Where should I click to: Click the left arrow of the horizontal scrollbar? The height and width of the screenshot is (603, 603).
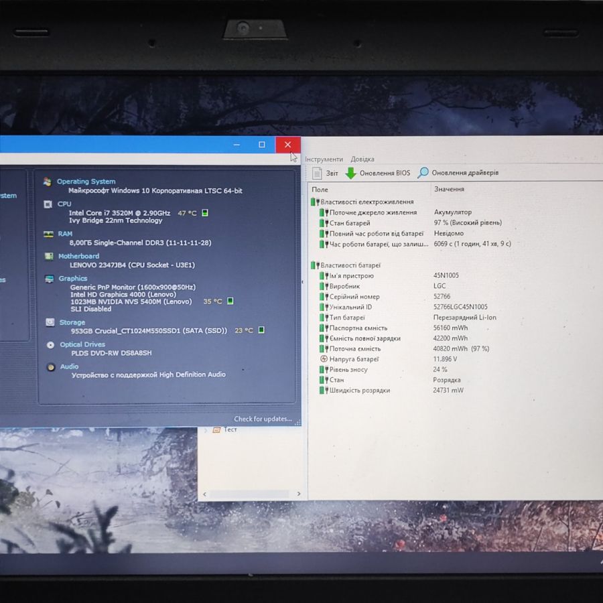point(204,494)
